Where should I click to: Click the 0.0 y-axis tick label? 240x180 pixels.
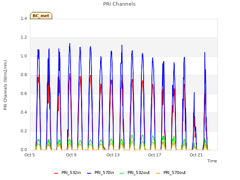(x=24, y=150)
